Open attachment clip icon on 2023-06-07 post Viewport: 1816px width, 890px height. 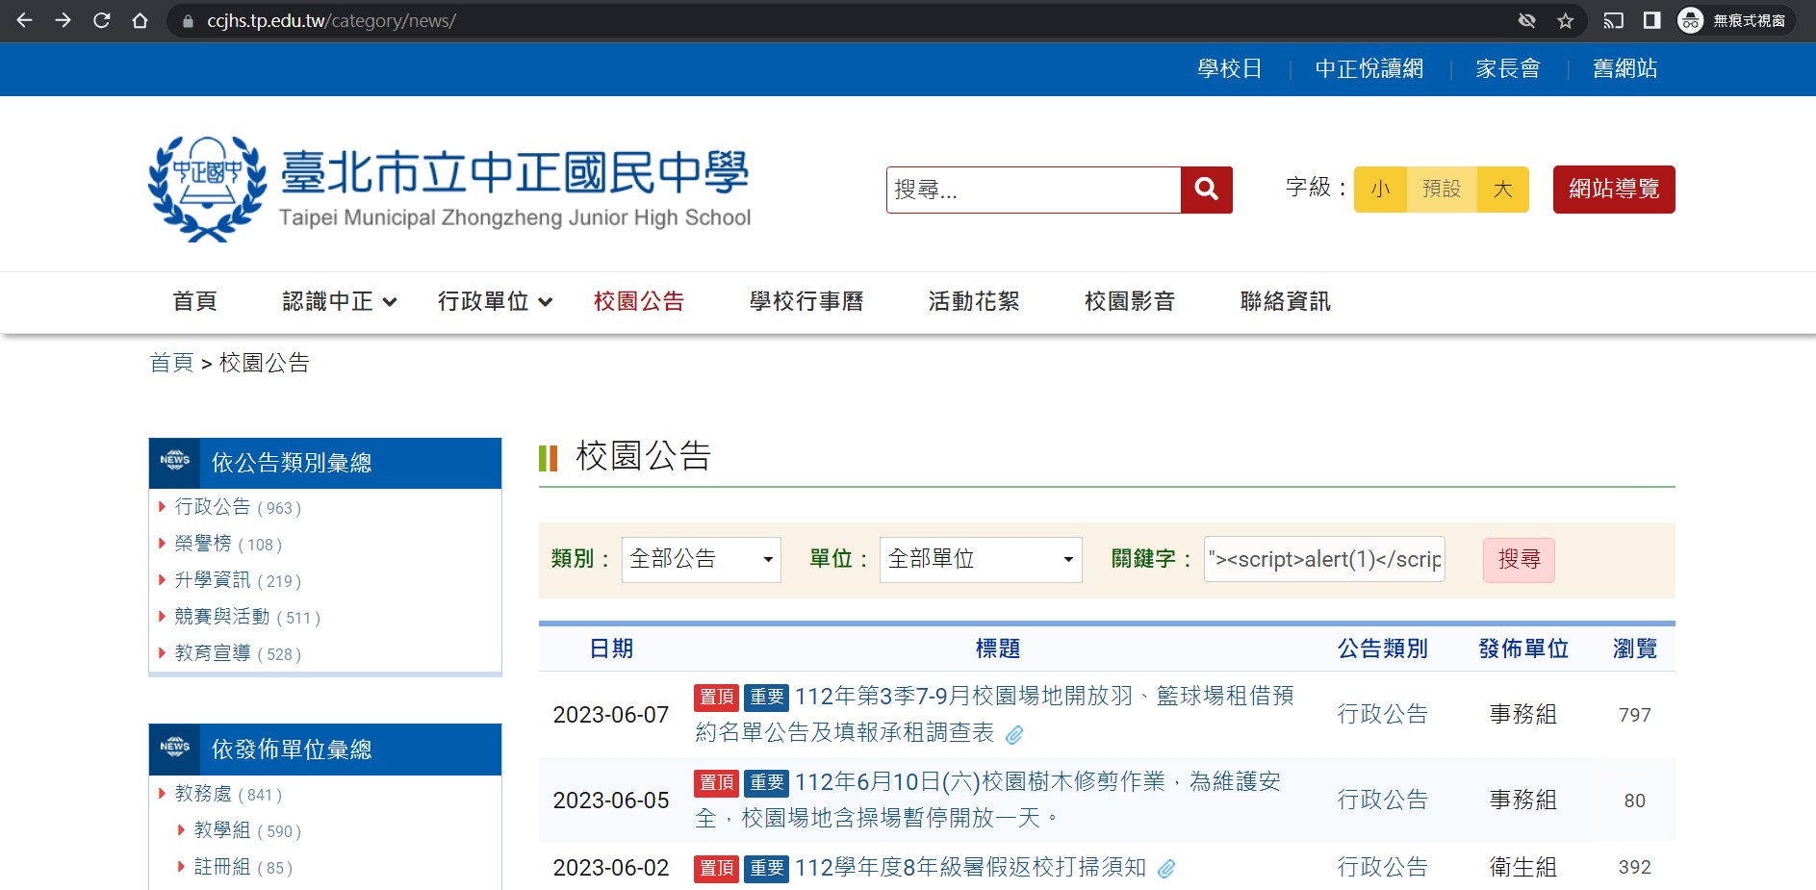click(1014, 735)
